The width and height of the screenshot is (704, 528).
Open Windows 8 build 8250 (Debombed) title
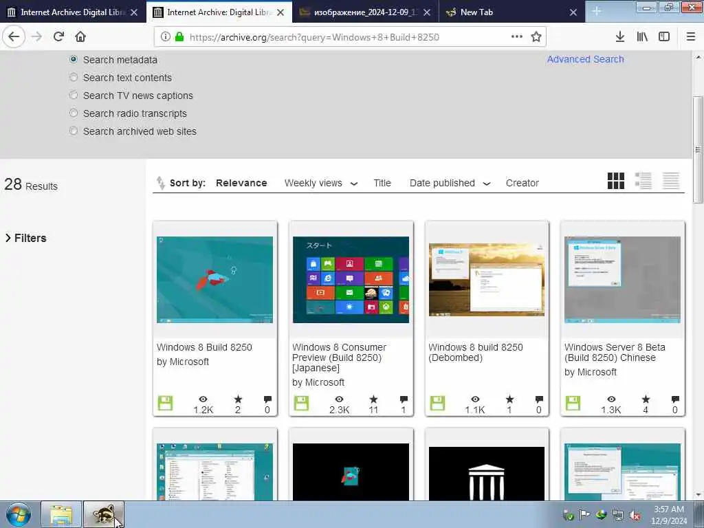tap(476, 353)
